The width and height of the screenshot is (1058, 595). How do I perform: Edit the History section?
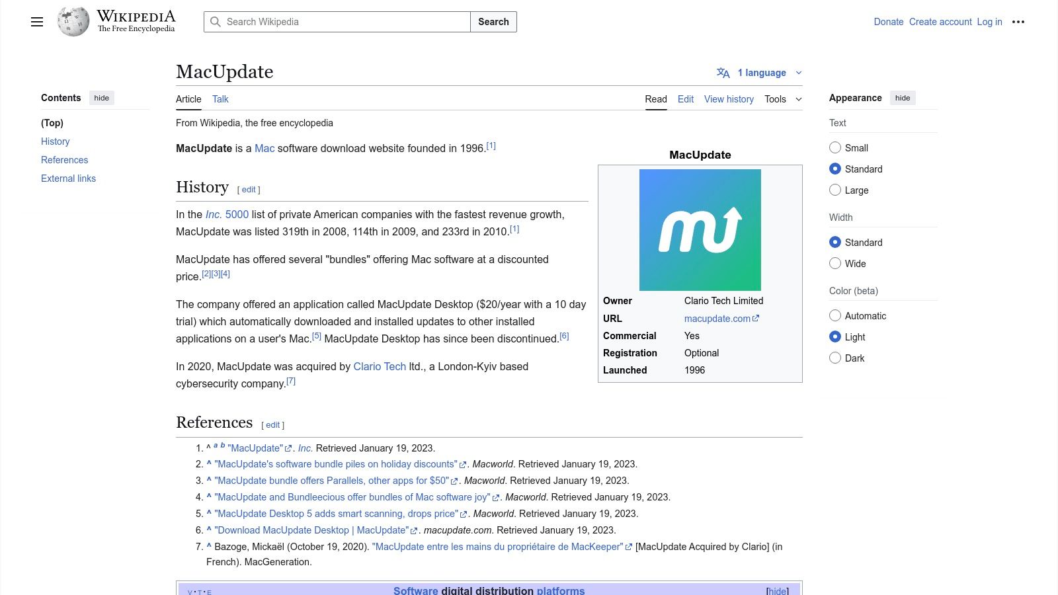249,190
